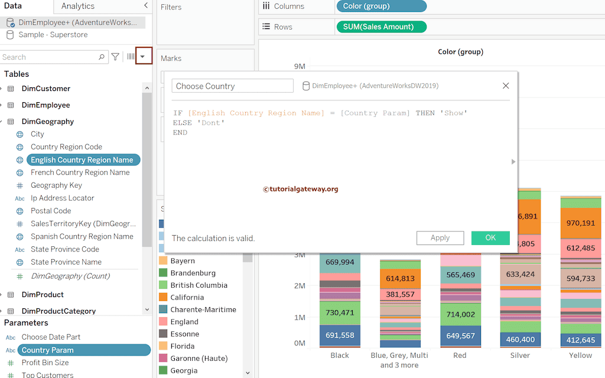605x378 pixels.
Task: Click the Abc icon beside State Province Code
Action: click(x=19, y=250)
